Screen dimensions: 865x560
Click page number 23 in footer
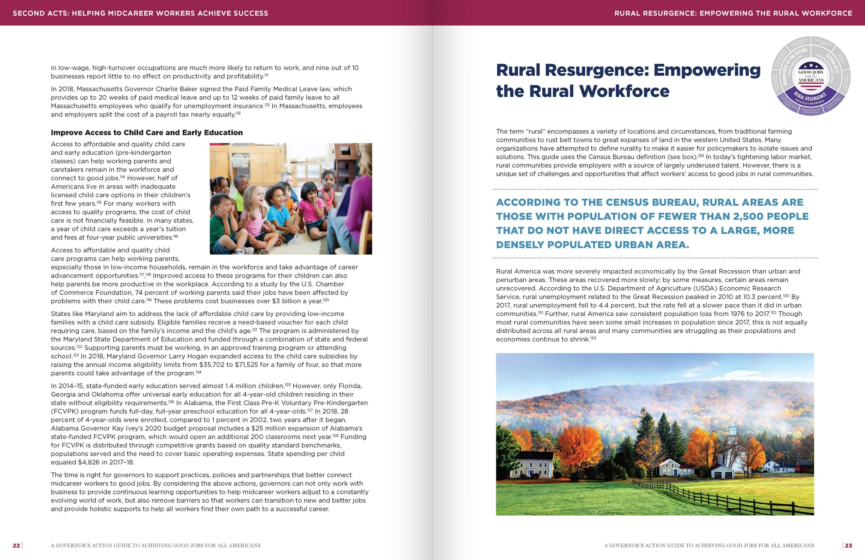pyautogui.click(x=848, y=545)
